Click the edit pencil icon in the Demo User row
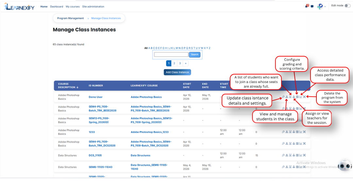 [283, 97]
